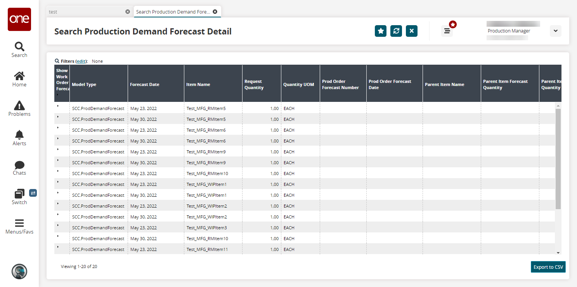Click the Test_MFG_RMItem10 cell dated May 30
The height and width of the screenshot is (287, 577).
(x=213, y=239)
